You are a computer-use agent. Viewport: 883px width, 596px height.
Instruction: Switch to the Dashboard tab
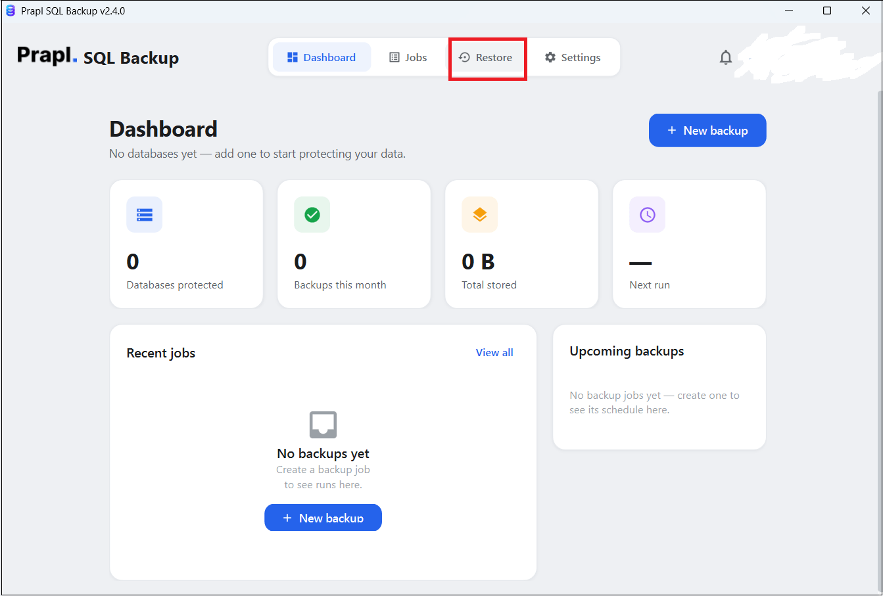[x=322, y=57]
